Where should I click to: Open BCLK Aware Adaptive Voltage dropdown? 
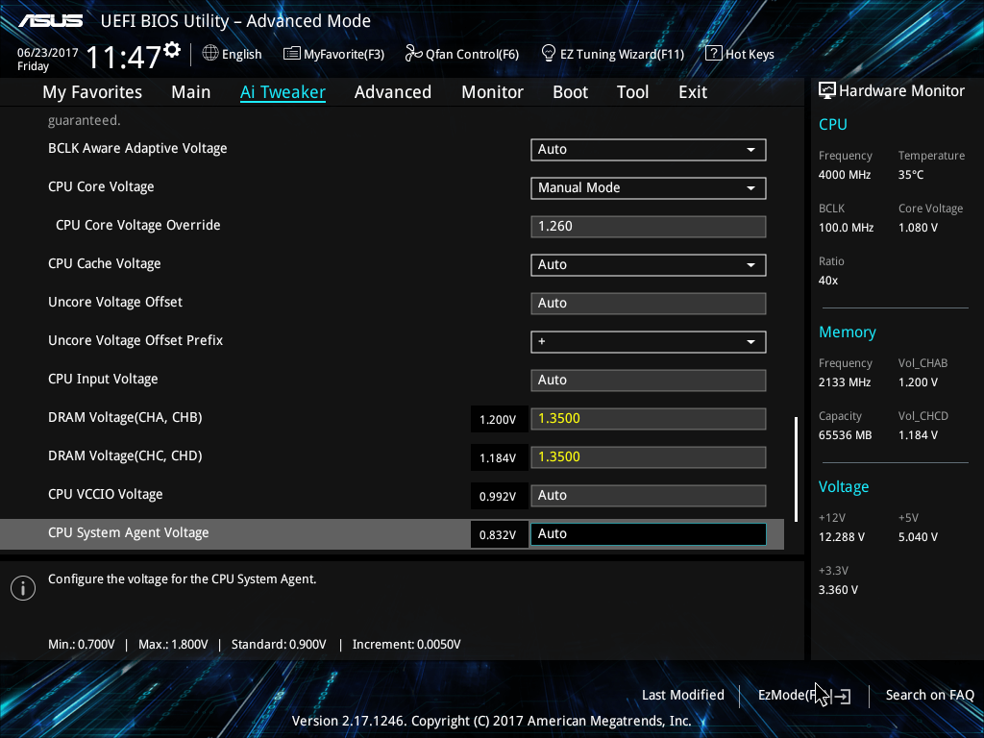pos(649,149)
